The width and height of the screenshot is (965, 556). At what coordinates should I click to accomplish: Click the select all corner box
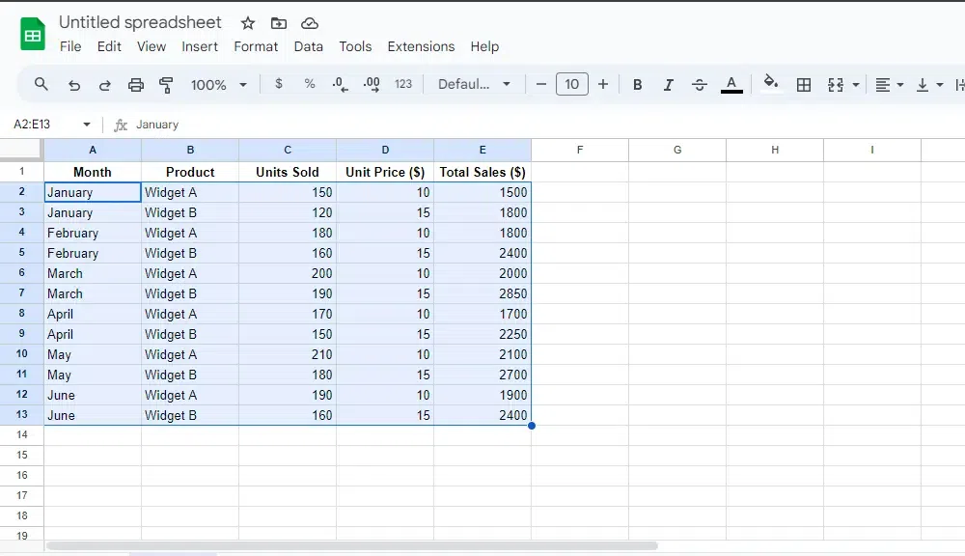point(21,150)
